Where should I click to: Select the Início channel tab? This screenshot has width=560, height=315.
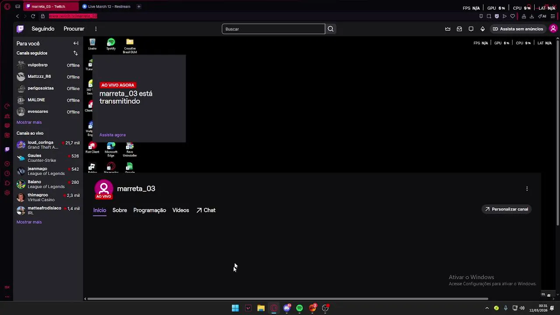[x=100, y=210]
